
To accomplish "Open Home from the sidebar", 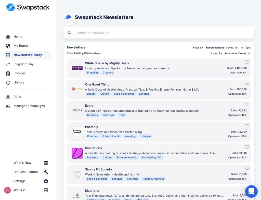I will tap(18, 37).
